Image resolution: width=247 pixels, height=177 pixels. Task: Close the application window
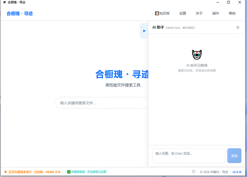[239, 2]
